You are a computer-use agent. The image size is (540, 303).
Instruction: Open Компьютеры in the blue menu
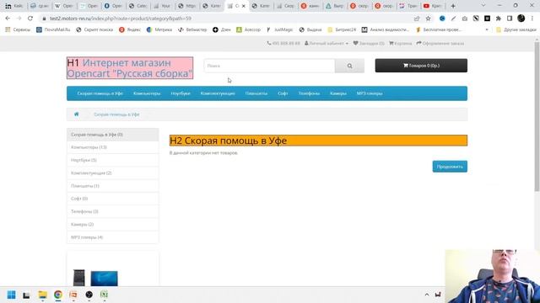147,93
